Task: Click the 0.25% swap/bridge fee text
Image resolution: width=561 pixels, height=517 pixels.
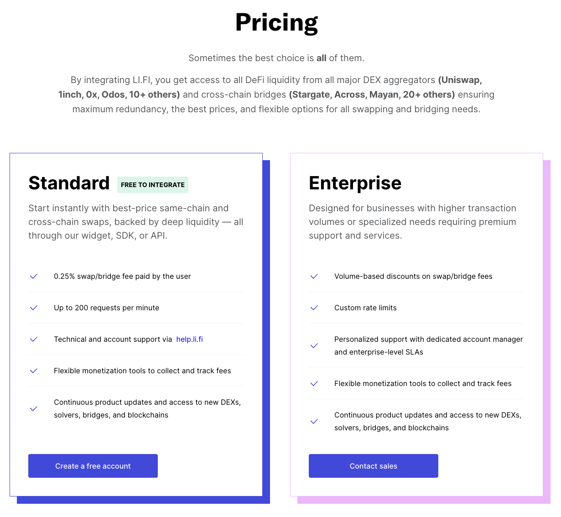Action: pyautogui.click(x=122, y=277)
